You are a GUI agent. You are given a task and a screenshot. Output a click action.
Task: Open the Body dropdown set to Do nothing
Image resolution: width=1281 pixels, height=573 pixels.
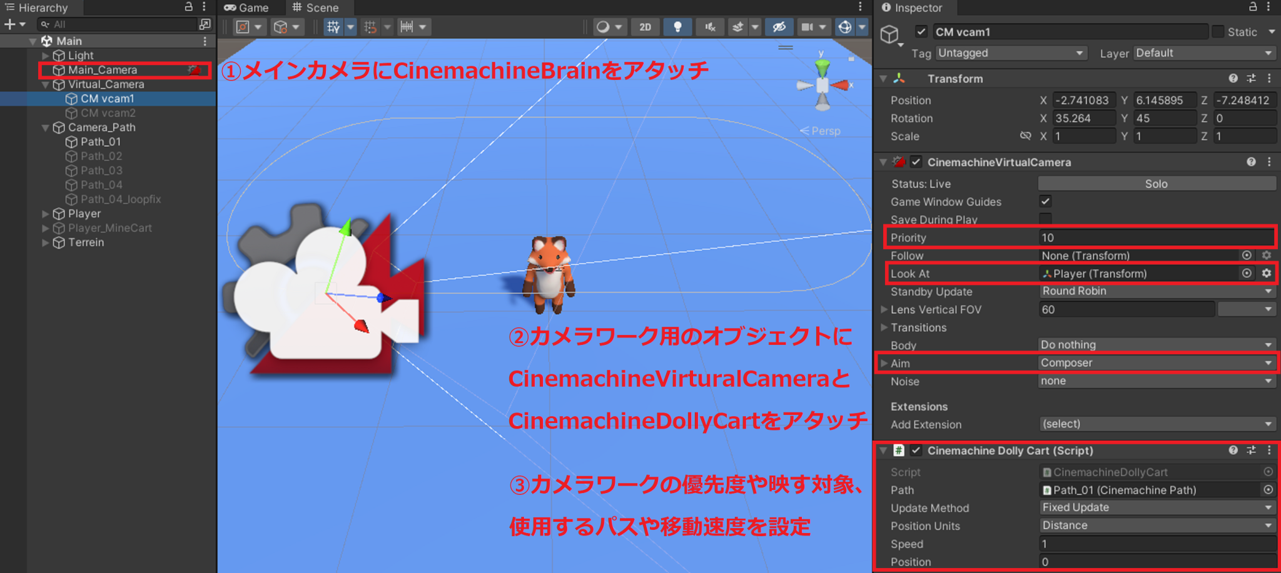click(x=1157, y=344)
